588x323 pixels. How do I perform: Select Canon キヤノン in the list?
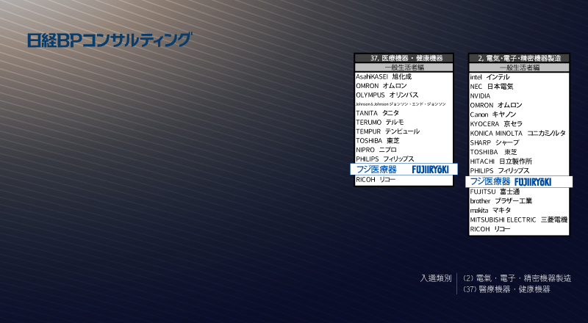492,115
